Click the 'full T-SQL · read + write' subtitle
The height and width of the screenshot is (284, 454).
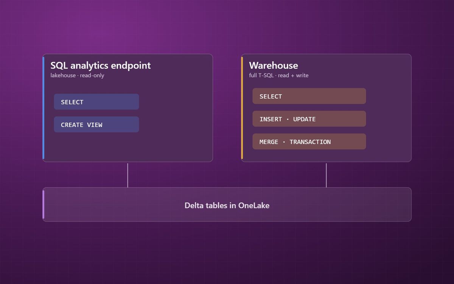point(279,75)
